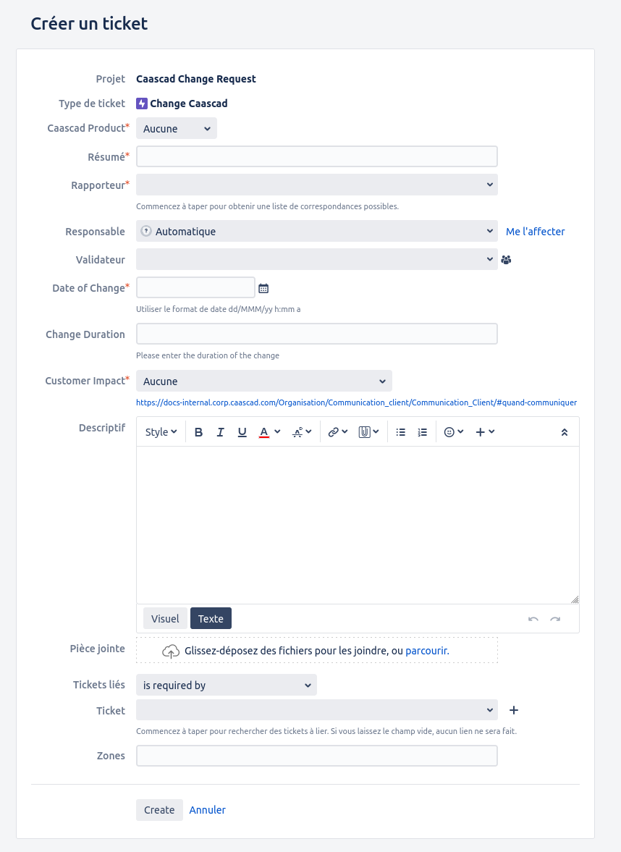Viewport: 621px width, 852px height.
Task: Switch editor to Texte tab
Action: tap(211, 618)
